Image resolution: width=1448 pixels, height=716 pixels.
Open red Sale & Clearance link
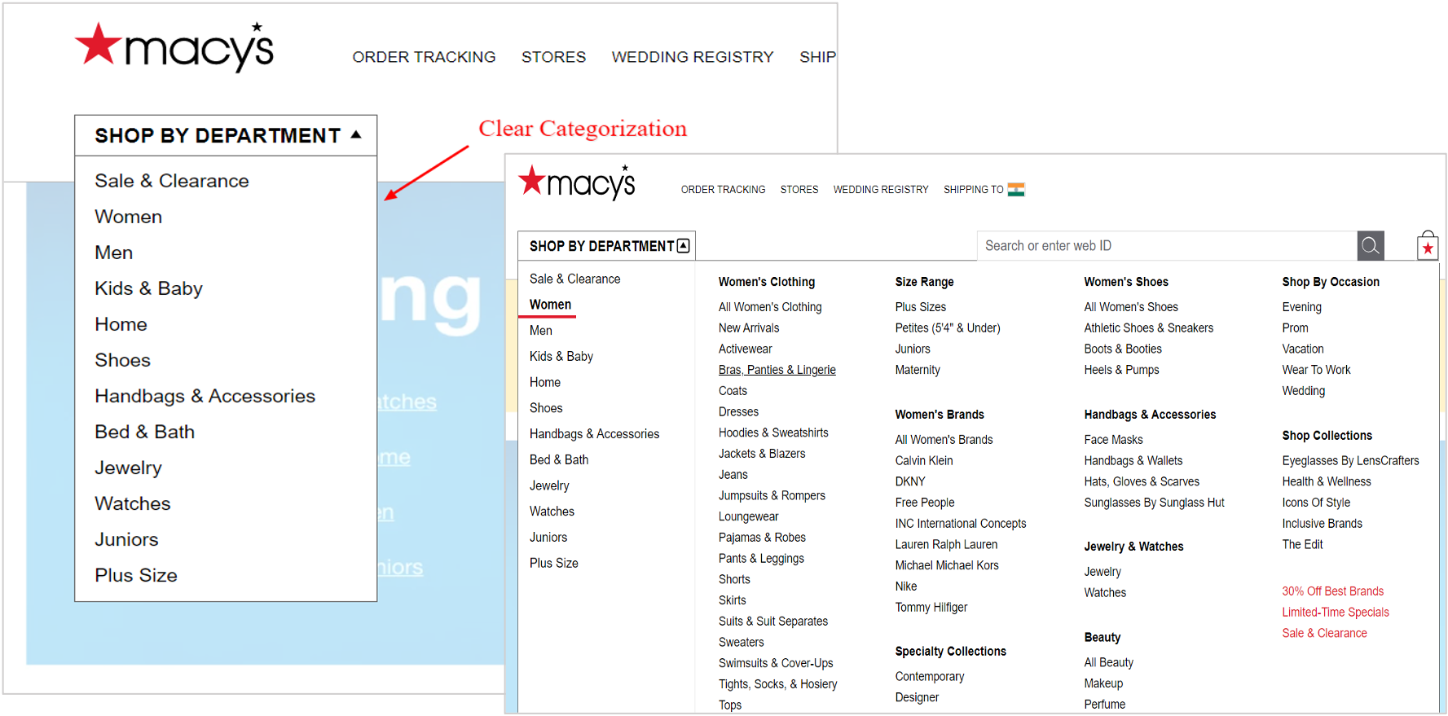tap(1324, 633)
